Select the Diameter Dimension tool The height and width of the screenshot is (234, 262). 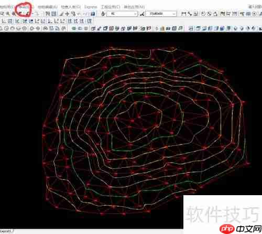coord(209,14)
